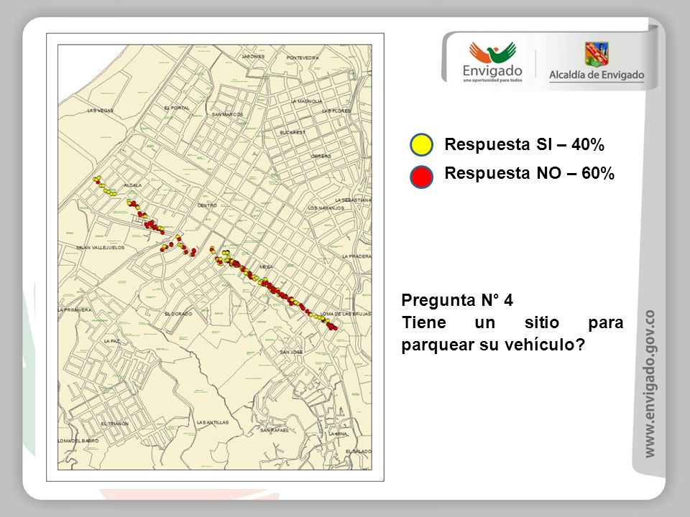
Task: Click the 'LA PRADERA' map label
Action: [x=356, y=256]
